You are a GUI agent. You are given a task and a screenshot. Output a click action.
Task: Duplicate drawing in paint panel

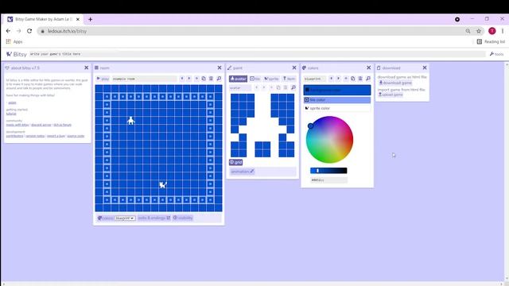tap(278, 87)
